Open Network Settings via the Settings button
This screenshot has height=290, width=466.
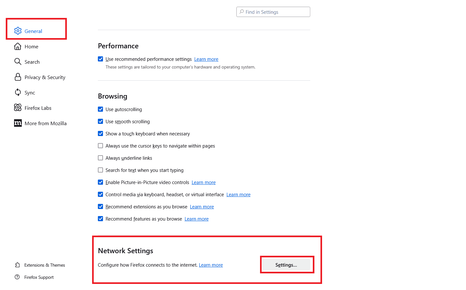click(286, 265)
